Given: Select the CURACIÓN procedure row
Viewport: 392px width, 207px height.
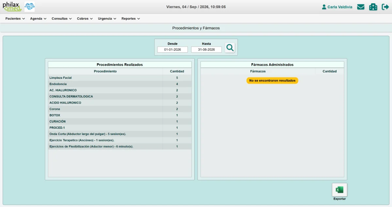Looking at the screenshot, I should (x=120, y=122).
